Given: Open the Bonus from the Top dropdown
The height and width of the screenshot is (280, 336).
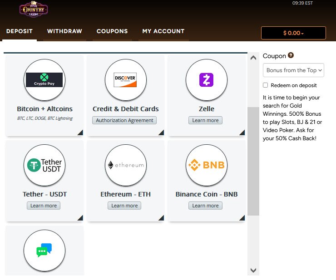Looking at the screenshot, I should pyautogui.click(x=293, y=70).
